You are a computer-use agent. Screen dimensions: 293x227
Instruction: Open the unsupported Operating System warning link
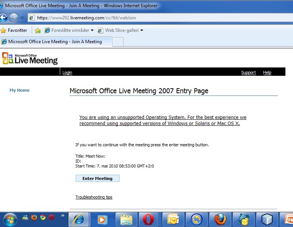click(163, 121)
